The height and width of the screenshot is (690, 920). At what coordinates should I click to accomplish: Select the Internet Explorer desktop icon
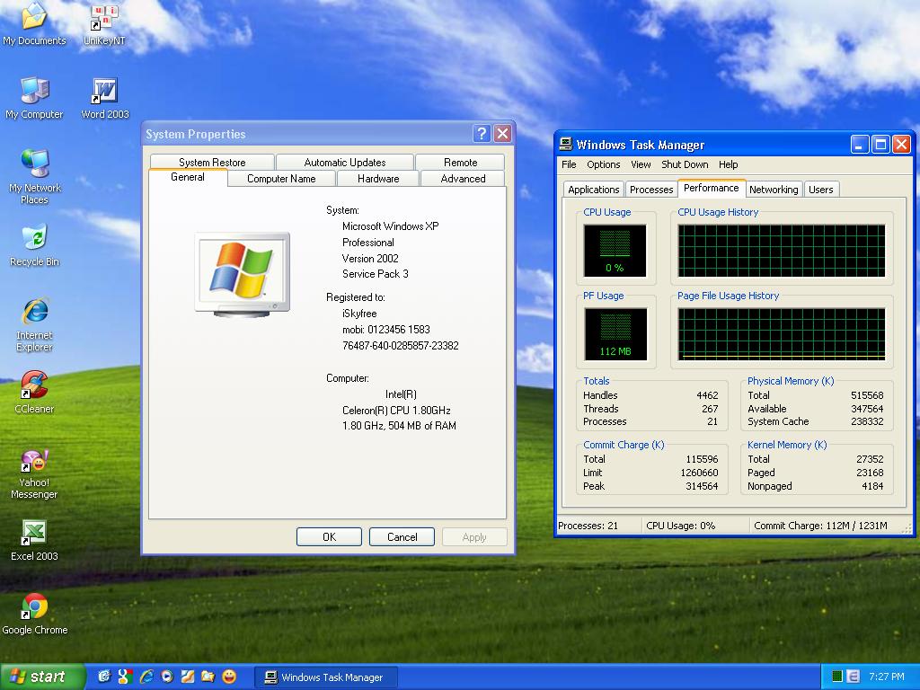[x=35, y=325]
